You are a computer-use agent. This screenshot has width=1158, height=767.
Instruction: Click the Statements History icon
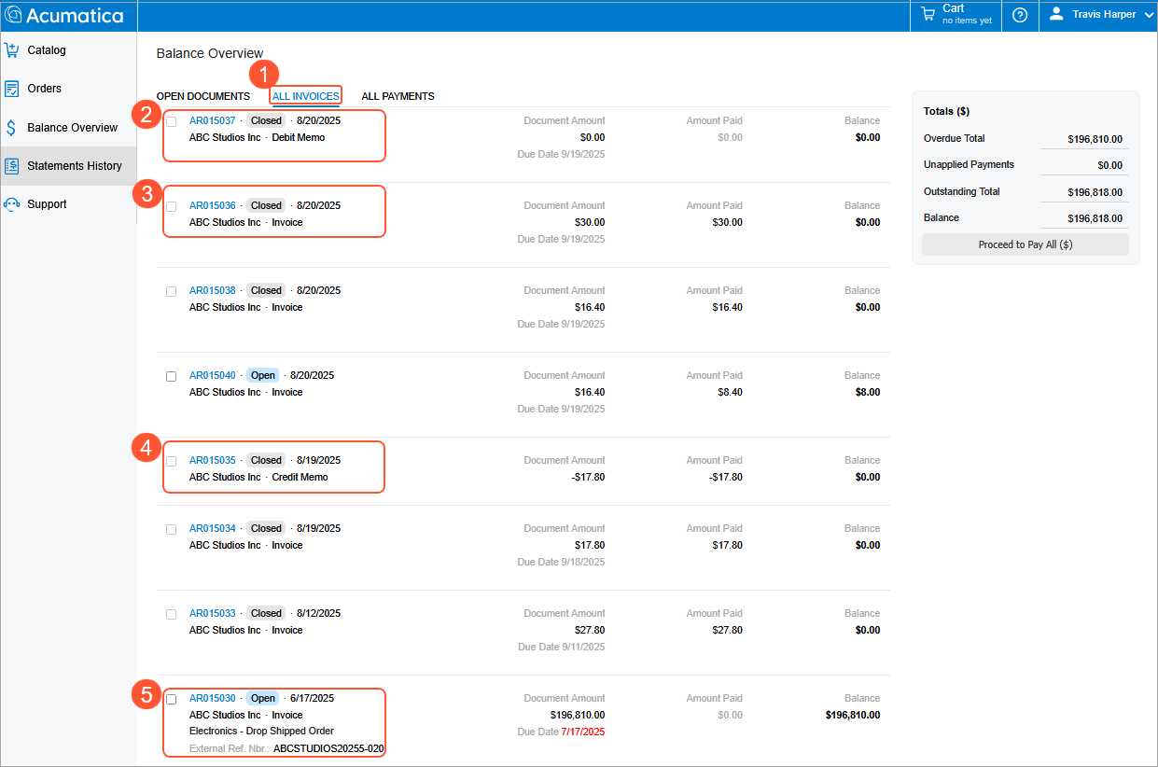(x=12, y=166)
